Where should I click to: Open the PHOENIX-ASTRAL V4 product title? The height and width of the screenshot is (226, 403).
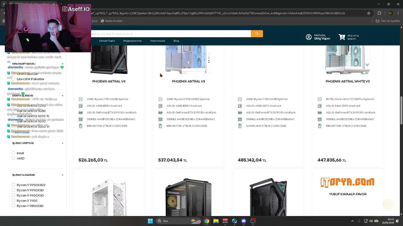[109, 81]
